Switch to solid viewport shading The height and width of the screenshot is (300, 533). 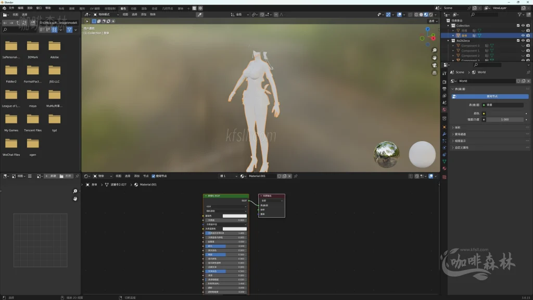(421, 15)
